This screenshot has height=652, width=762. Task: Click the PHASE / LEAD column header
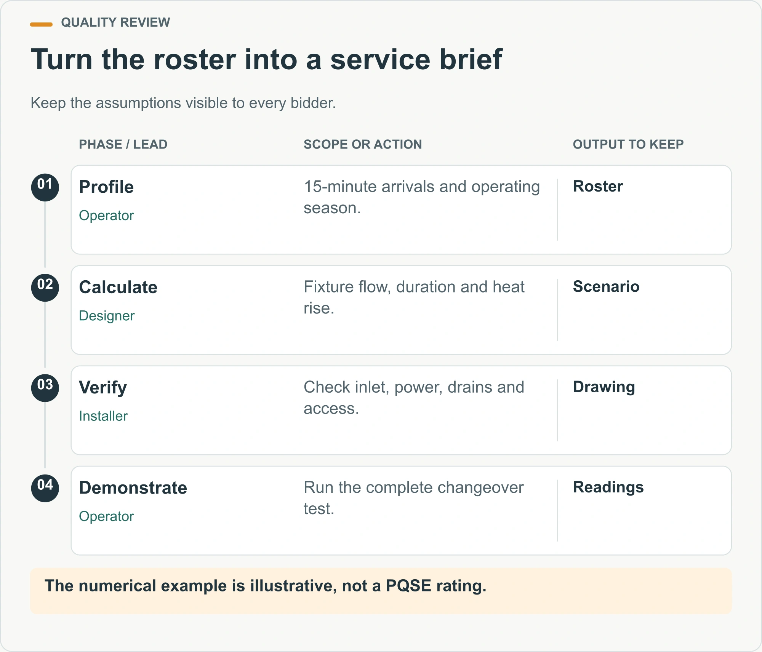point(123,144)
